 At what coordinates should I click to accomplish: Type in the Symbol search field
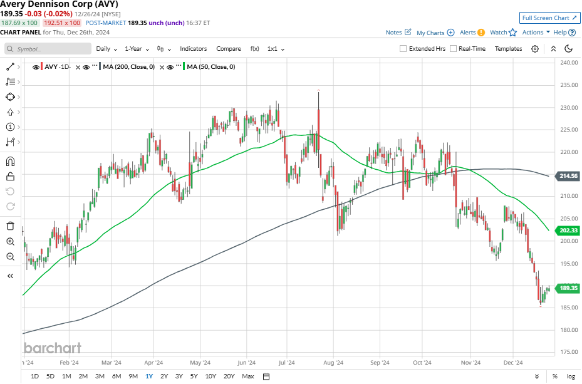(x=48, y=49)
